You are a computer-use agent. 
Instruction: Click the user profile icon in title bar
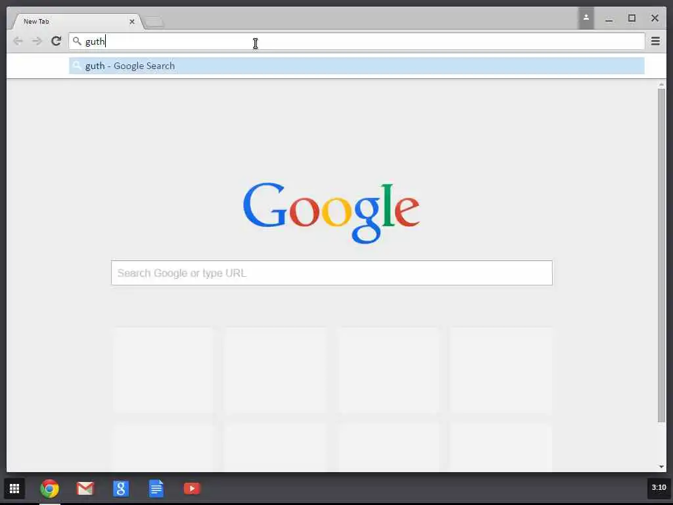(586, 18)
